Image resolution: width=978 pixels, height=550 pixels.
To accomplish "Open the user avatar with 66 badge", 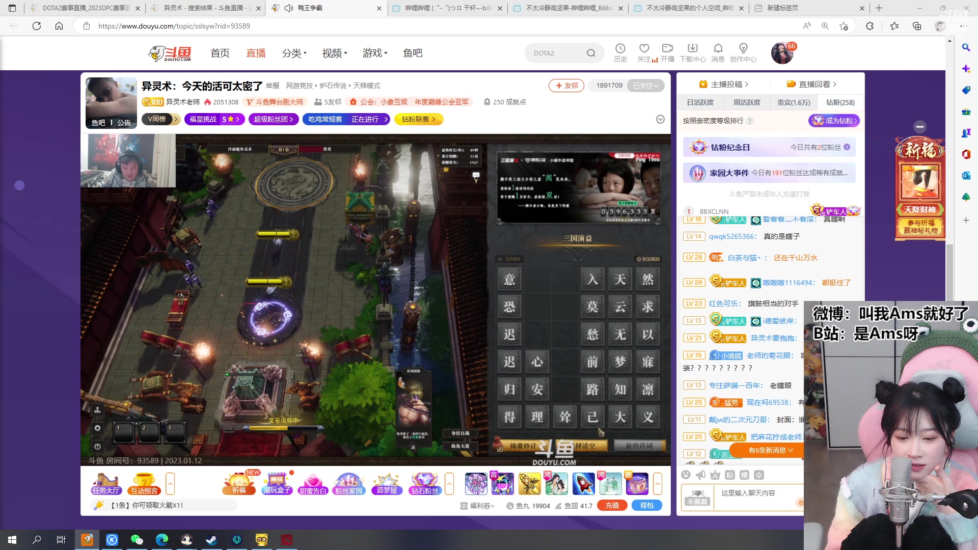I will (782, 53).
